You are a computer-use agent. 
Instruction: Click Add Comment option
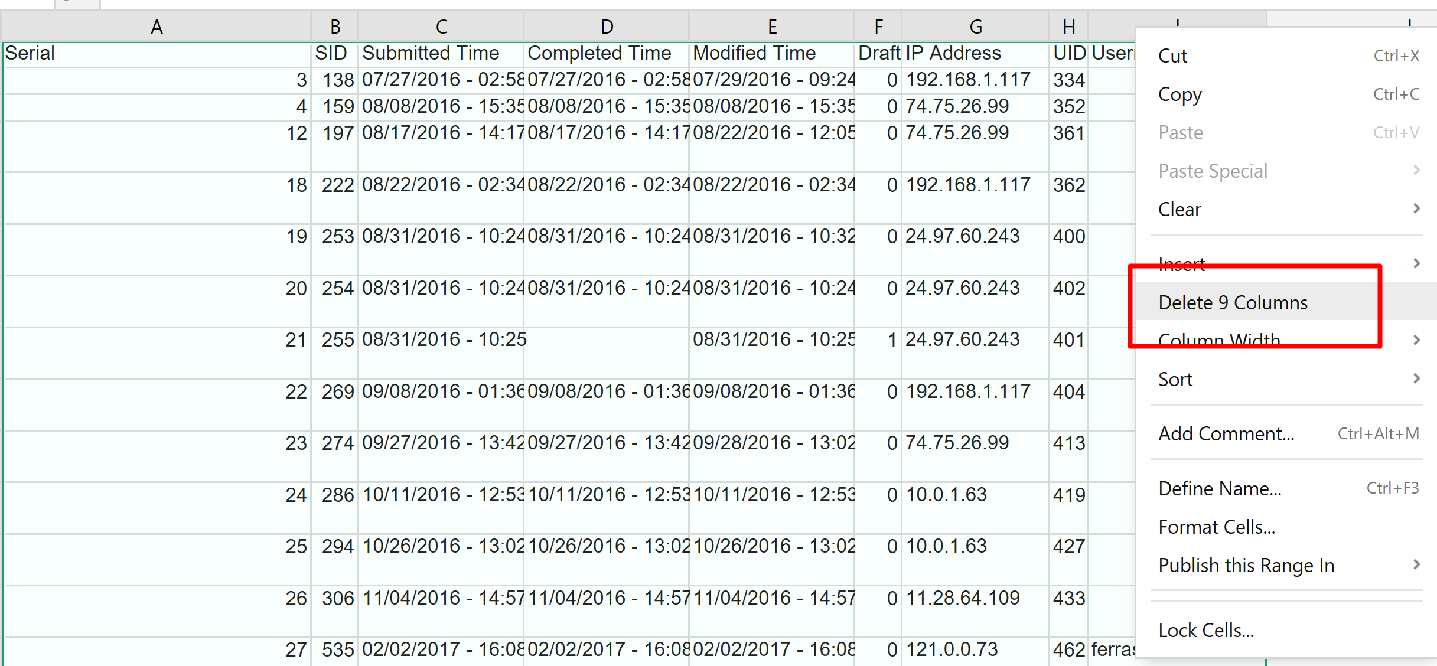tap(1226, 434)
